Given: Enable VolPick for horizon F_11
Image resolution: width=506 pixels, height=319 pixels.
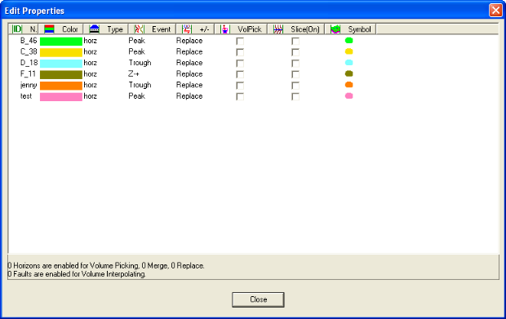Looking at the screenshot, I should coord(240,74).
